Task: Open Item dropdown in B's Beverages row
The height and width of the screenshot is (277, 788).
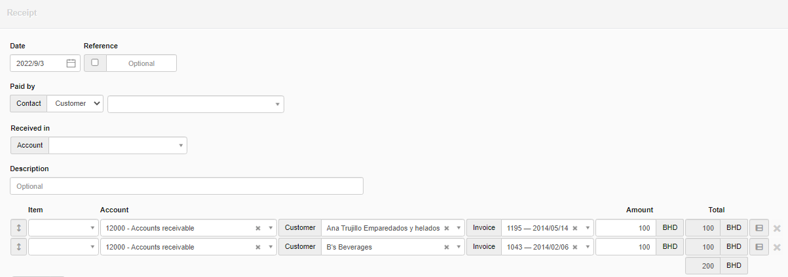Action: (x=63, y=247)
